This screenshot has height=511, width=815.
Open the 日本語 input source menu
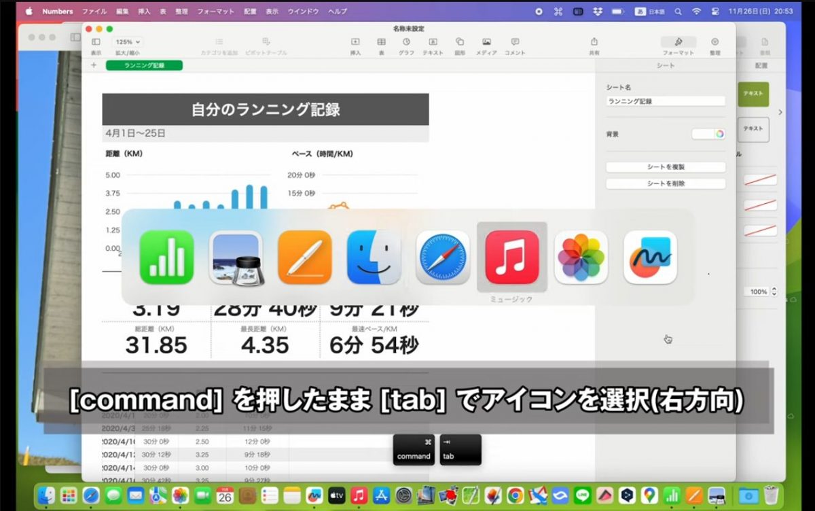point(649,12)
